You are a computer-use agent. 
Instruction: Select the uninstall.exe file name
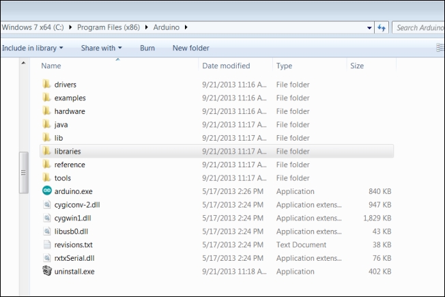tap(74, 272)
